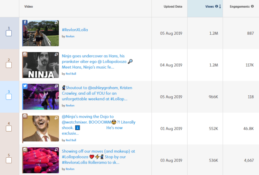Click the 117K engagements value
The image size is (259, 175).
pyautogui.click(x=250, y=65)
